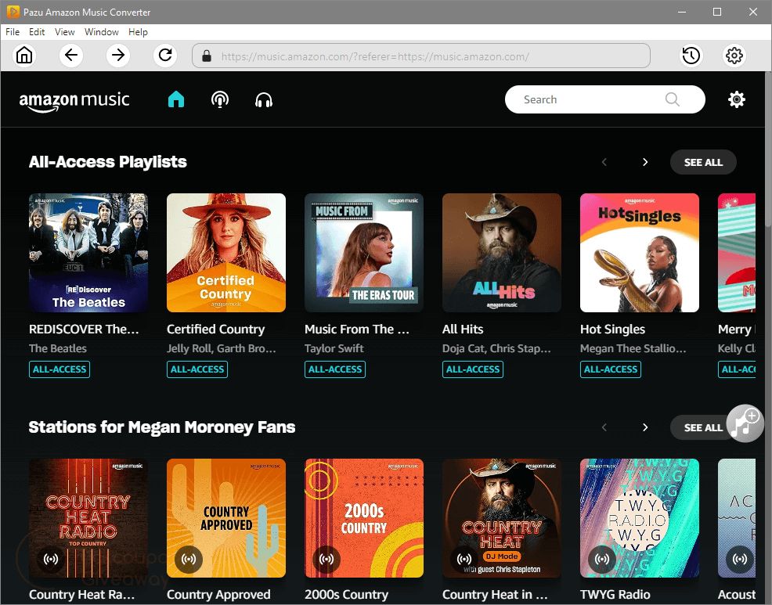Image resolution: width=772 pixels, height=605 pixels.
Task: Go back with the left arrow button
Action: pos(71,56)
